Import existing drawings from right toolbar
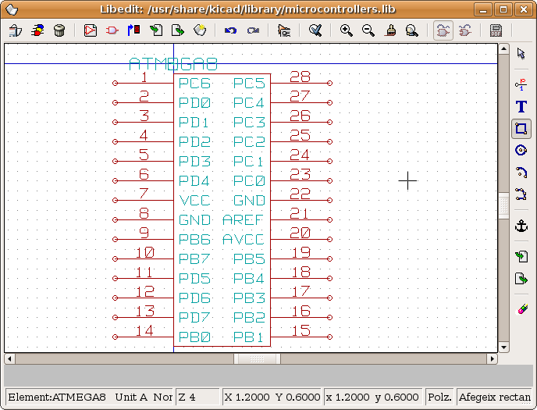This screenshot has height=410, width=537. coord(521,257)
